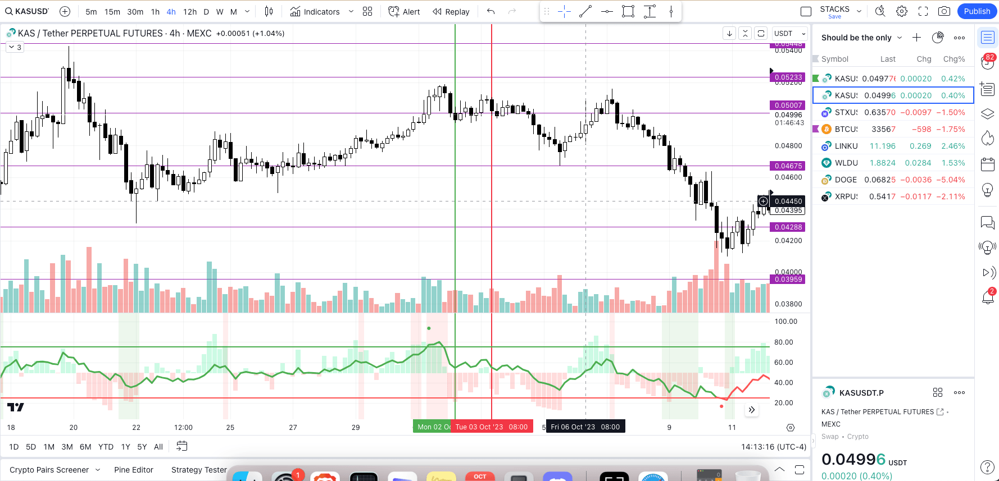Expand the 'Should be the only' watchlist menu
Image resolution: width=999 pixels, height=481 pixels.
[x=862, y=38]
